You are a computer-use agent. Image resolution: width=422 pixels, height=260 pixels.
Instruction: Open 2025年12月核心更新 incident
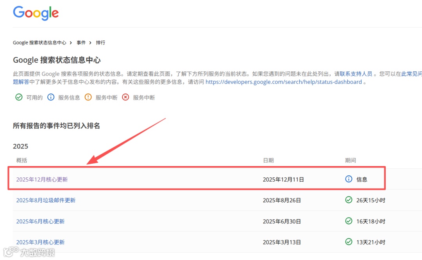(42, 179)
